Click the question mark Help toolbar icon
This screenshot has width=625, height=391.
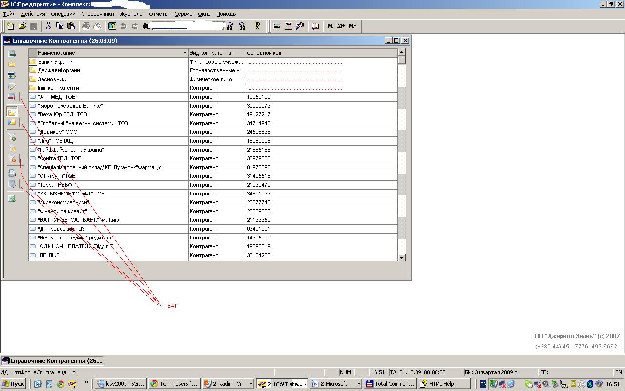pos(257,26)
